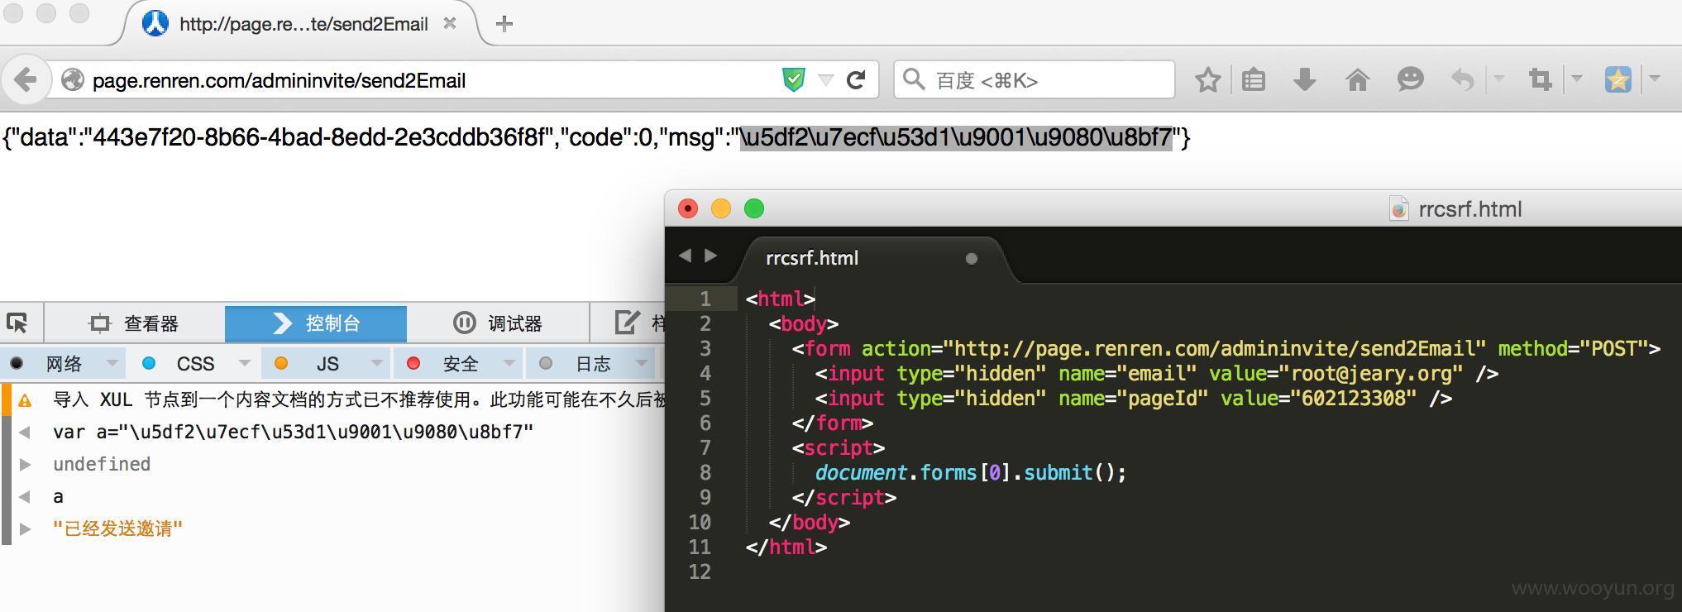Screen dimensions: 1682x612
Task: Click the chat smiley face icon
Action: [x=1410, y=79]
